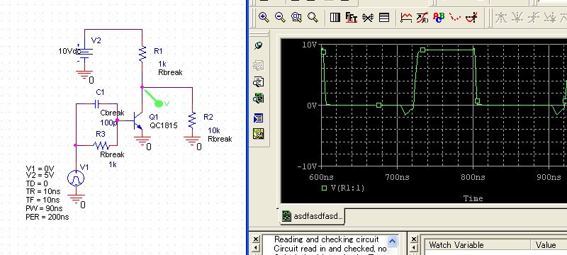Viewport: 567px width, 255px height.
Task: Click the 10Vdc voltage value label
Action: coord(69,52)
